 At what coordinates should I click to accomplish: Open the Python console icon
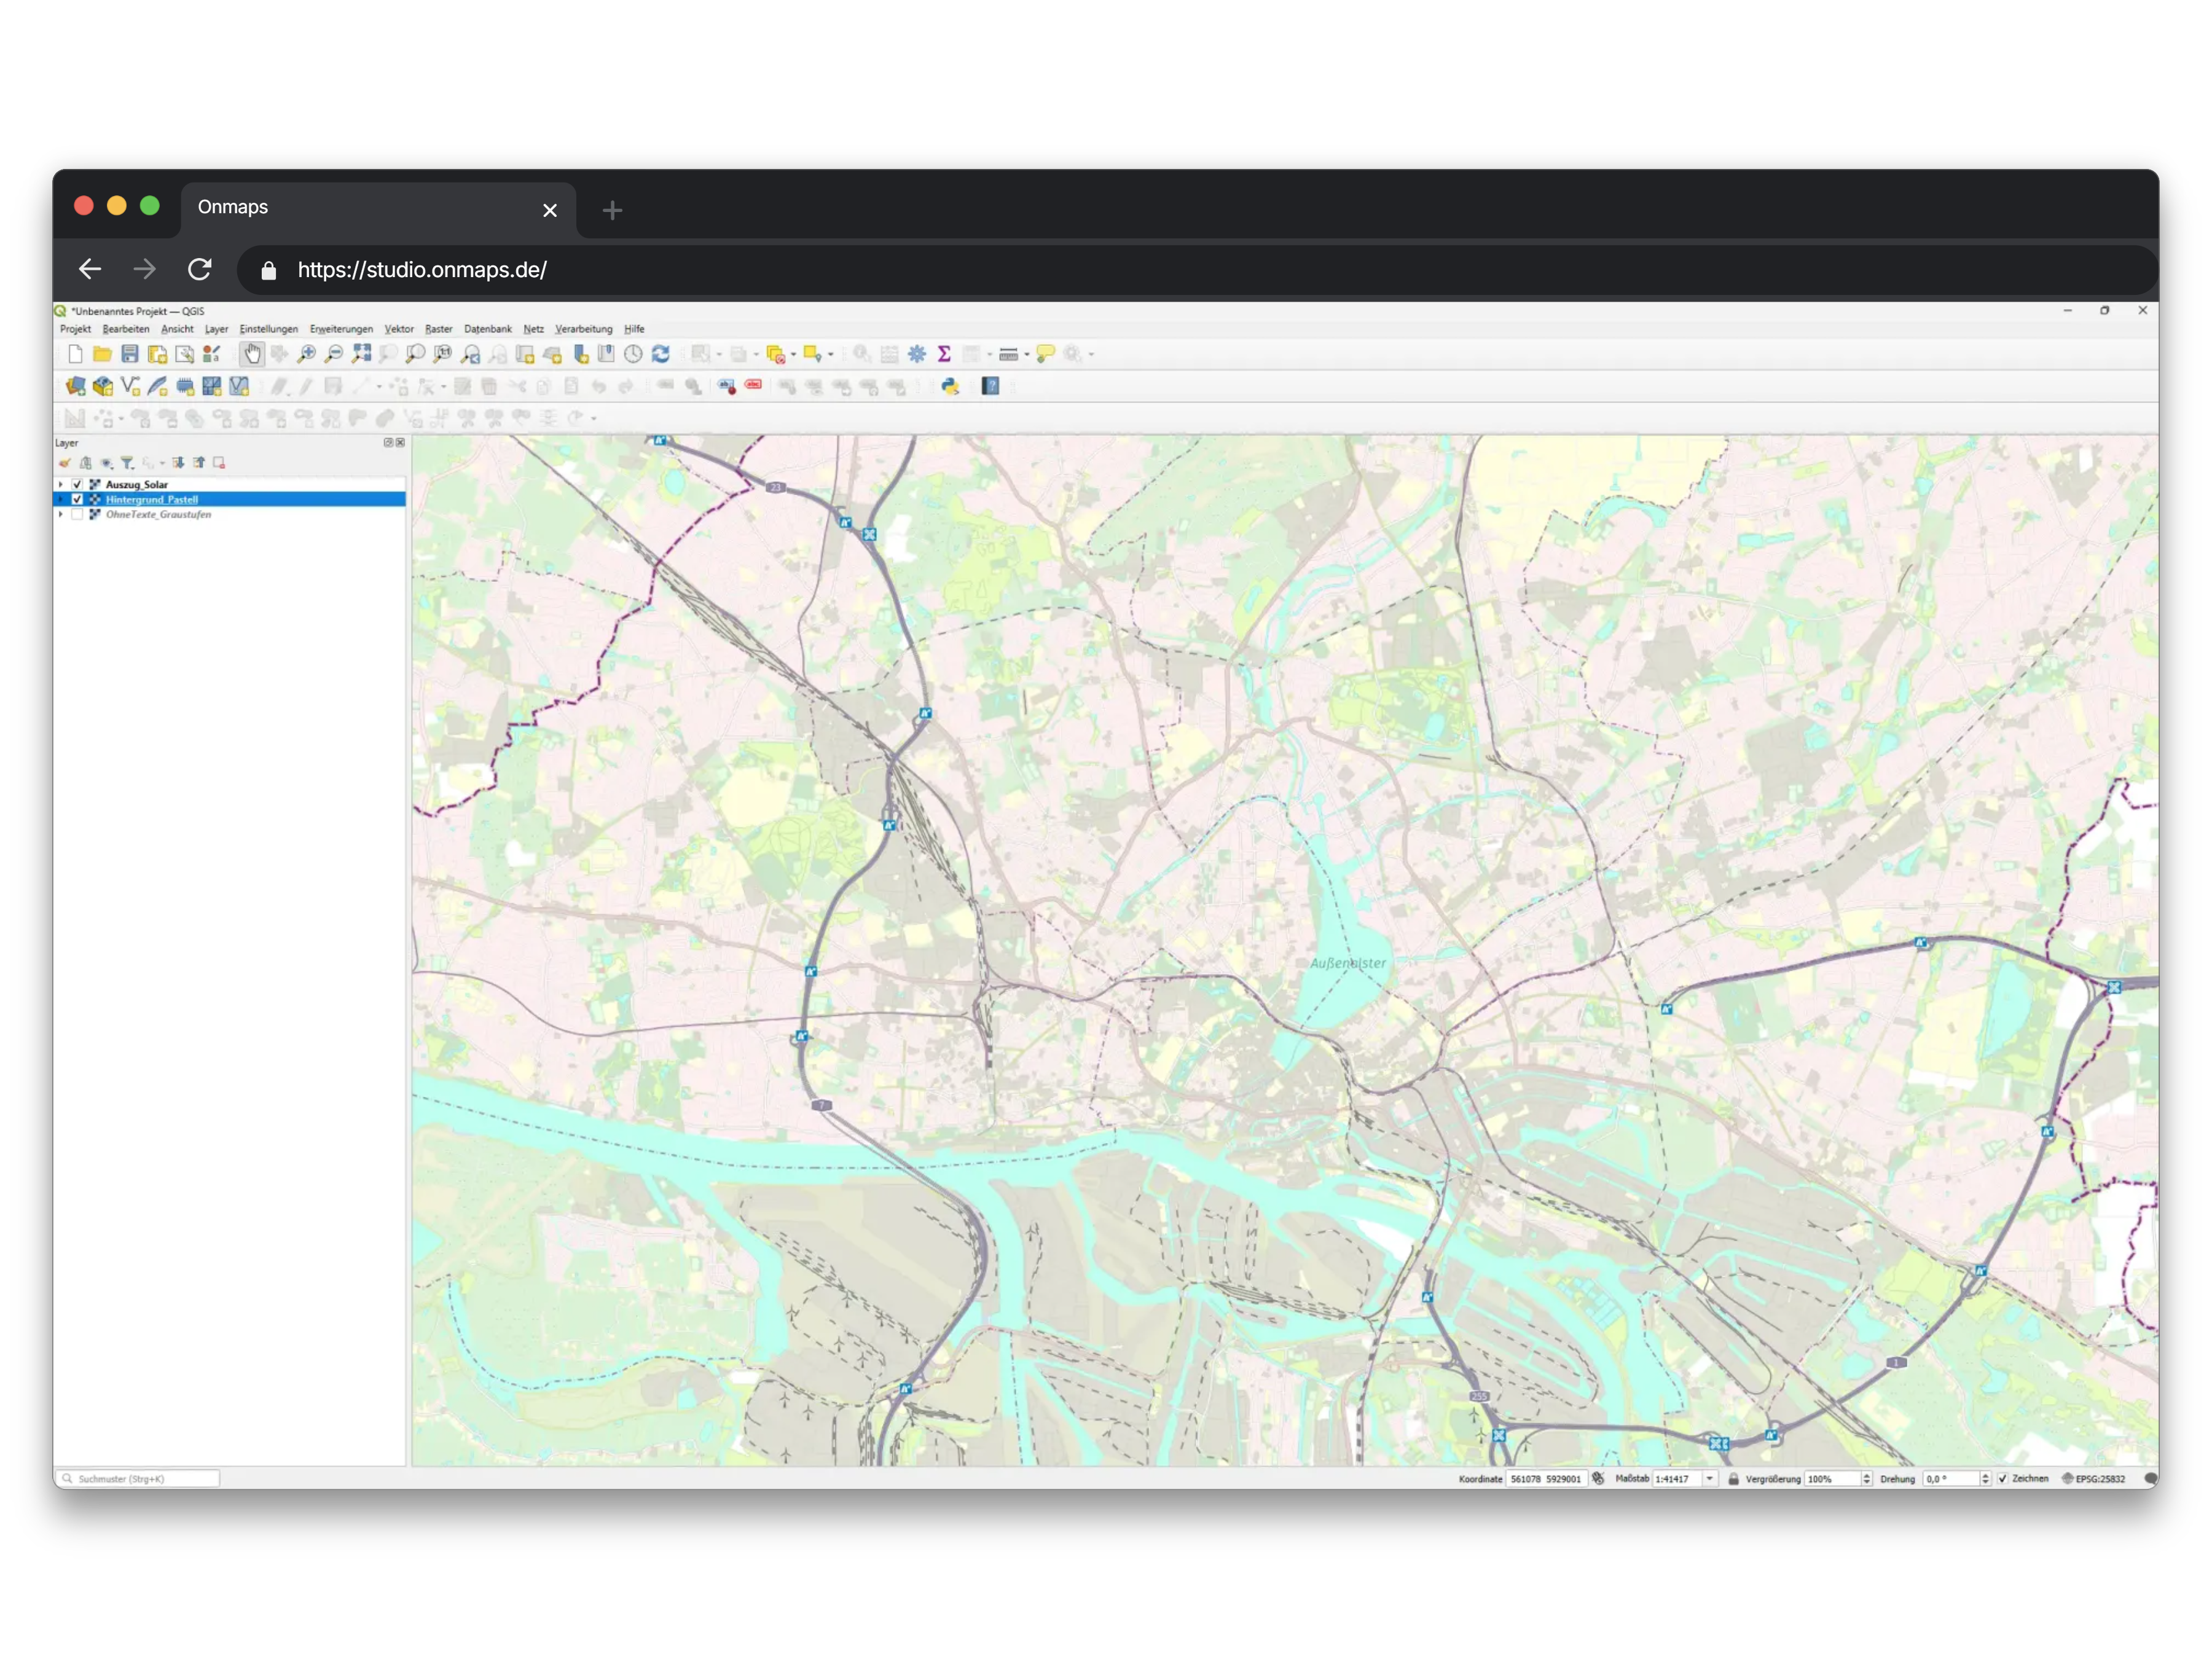(949, 386)
